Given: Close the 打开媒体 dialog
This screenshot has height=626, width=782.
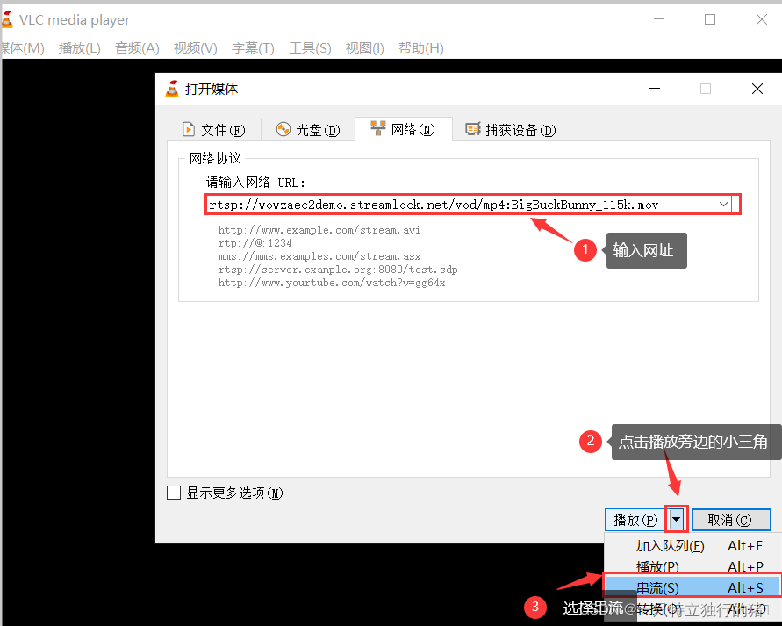Looking at the screenshot, I should 757,89.
